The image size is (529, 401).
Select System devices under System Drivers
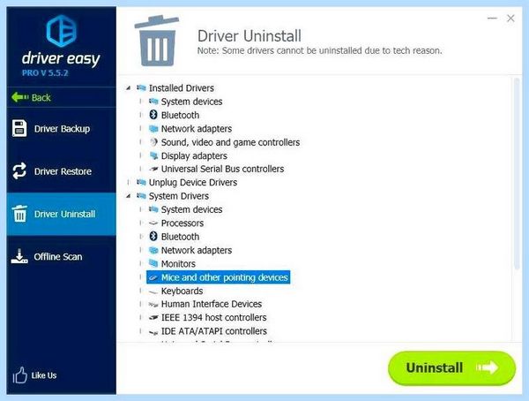(x=191, y=209)
